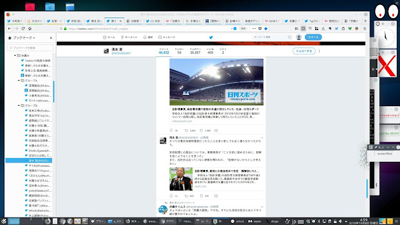Image resolution: width=400 pixels, height=225 pixels.
Task: Click the @NOSUKE0607 handle link
Action: tap(121, 53)
